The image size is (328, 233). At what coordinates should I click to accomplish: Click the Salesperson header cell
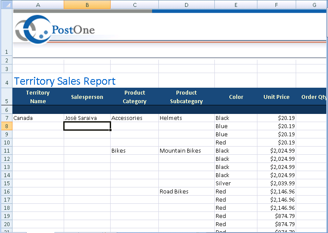tap(87, 97)
